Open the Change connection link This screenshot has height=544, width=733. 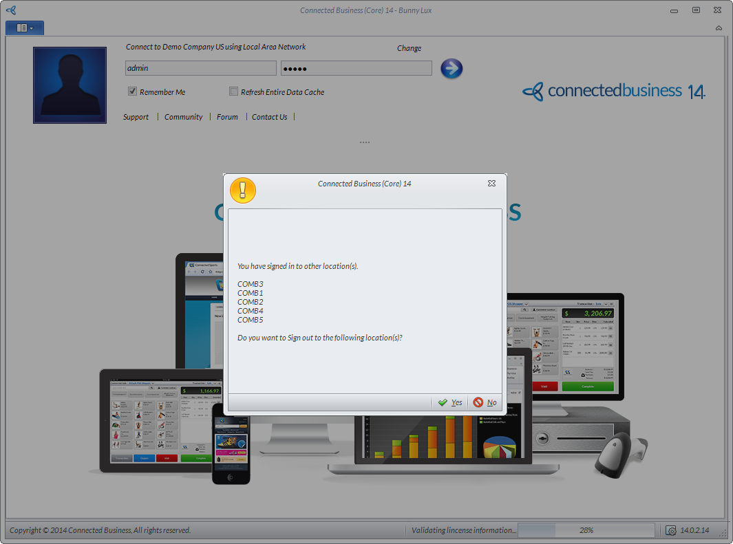[x=409, y=48]
